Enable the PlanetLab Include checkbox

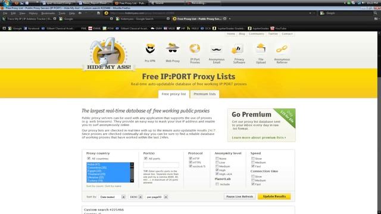[x=217, y=184]
